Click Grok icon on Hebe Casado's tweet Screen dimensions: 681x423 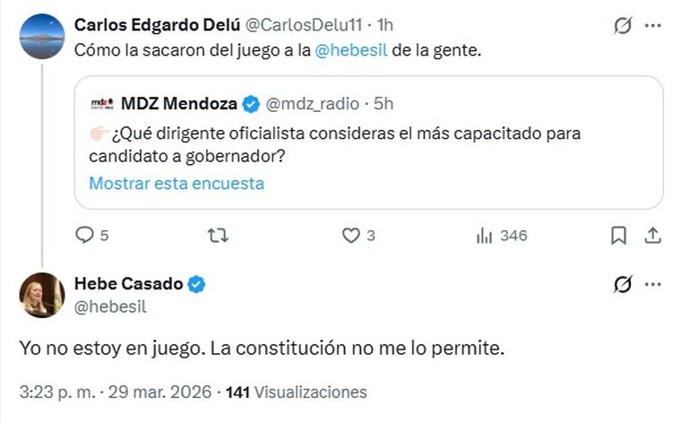coord(623,285)
